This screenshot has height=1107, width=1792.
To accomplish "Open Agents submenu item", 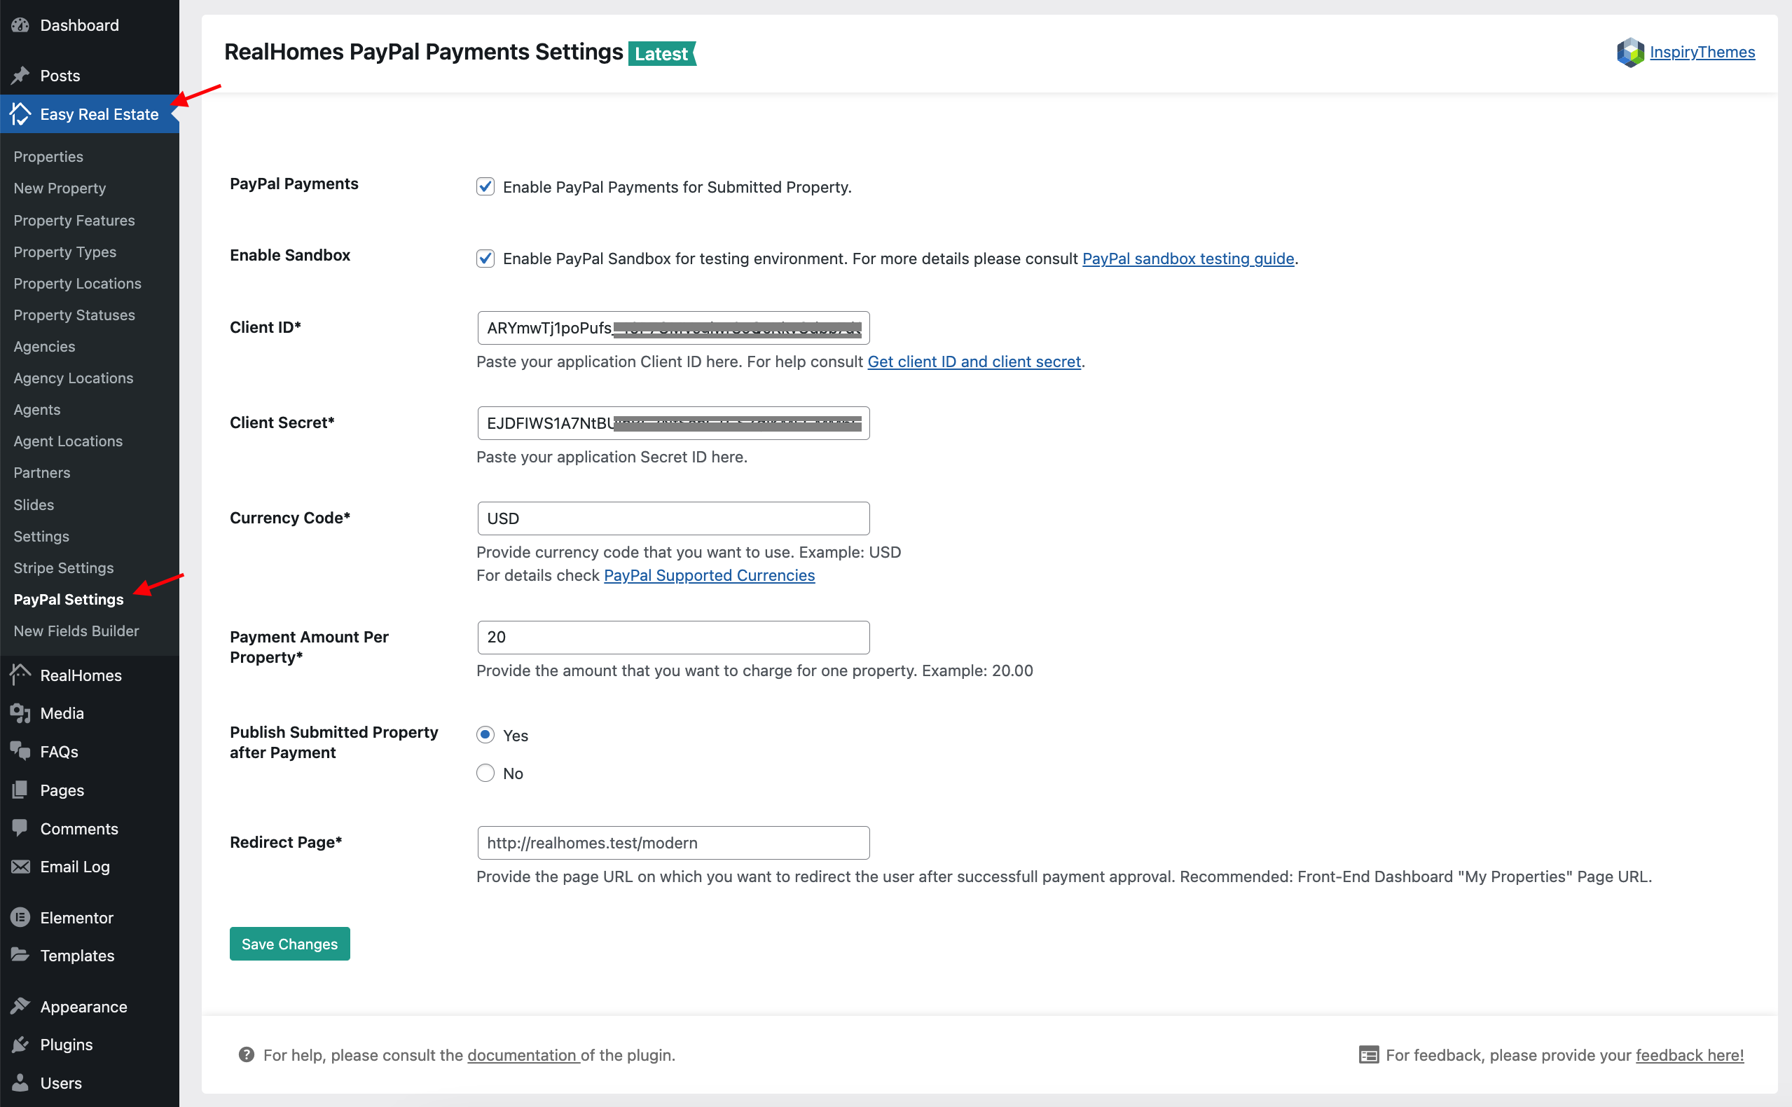I will point(37,409).
